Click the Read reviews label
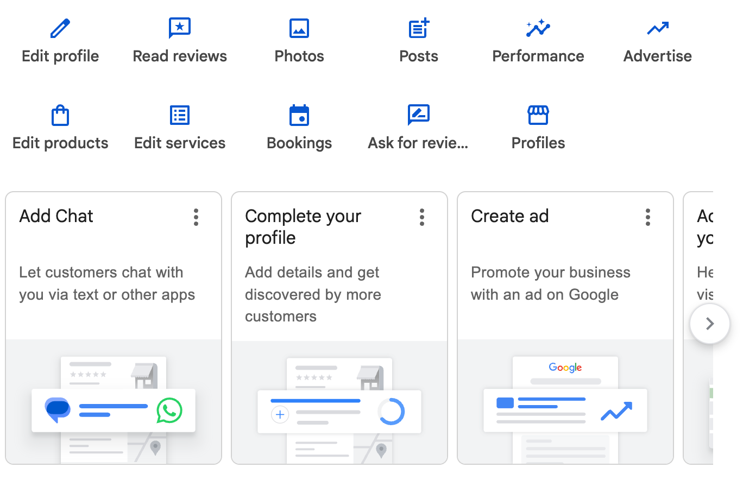This screenshot has width=743, height=480. coord(180,56)
